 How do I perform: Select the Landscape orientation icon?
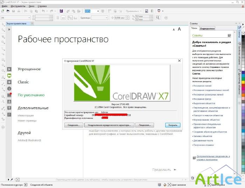(x=63, y=18)
